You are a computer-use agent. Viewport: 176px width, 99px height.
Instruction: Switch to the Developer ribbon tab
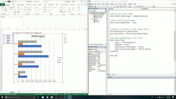pos(51,5)
